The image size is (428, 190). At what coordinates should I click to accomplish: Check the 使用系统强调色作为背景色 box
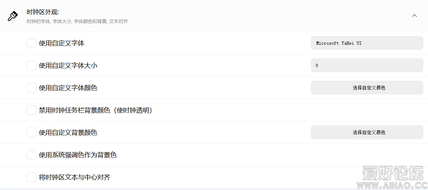31,155
